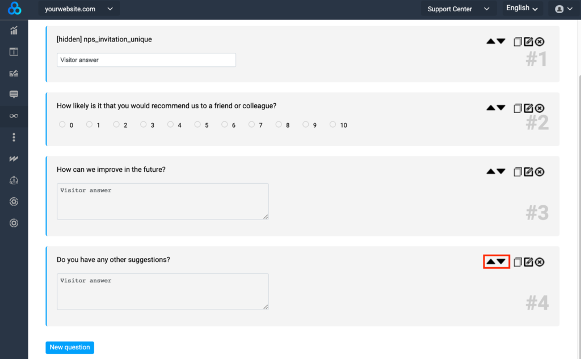The image size is (581, 359).
Task: Move question #4 up with the arrow
Action: [491, 261]
